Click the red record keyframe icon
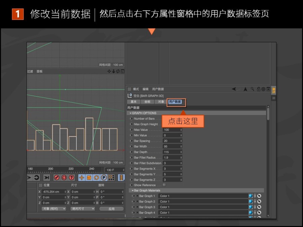Screen dimensions: 303x227 [56, 178]
